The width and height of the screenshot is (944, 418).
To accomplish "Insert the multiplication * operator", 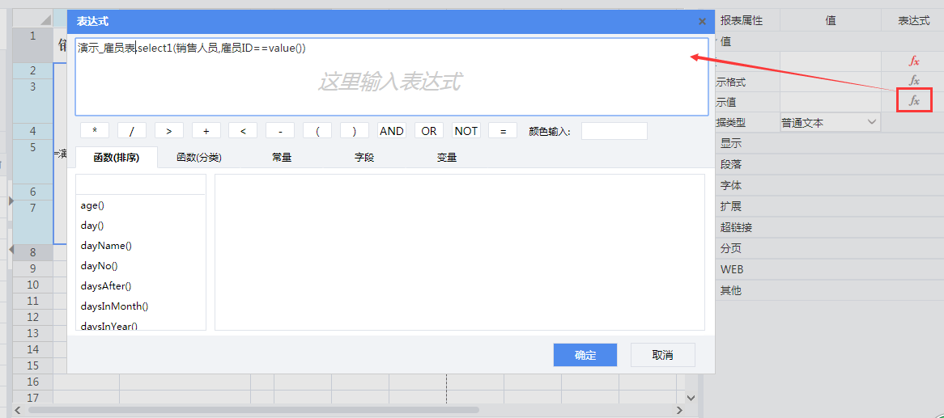I will (95, 131).
